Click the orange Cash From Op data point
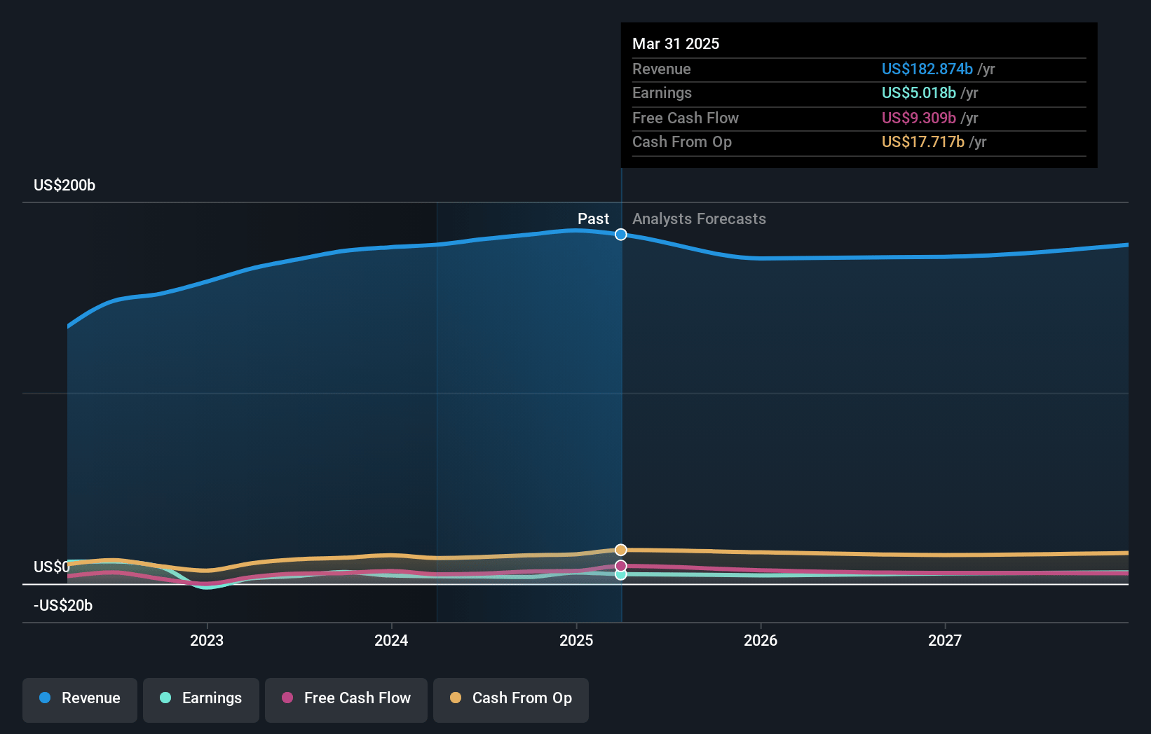This screenshot has height=734, width=1151. coord(621,550)
